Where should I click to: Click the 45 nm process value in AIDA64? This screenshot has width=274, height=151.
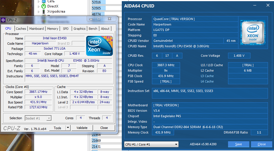point(231,41)
